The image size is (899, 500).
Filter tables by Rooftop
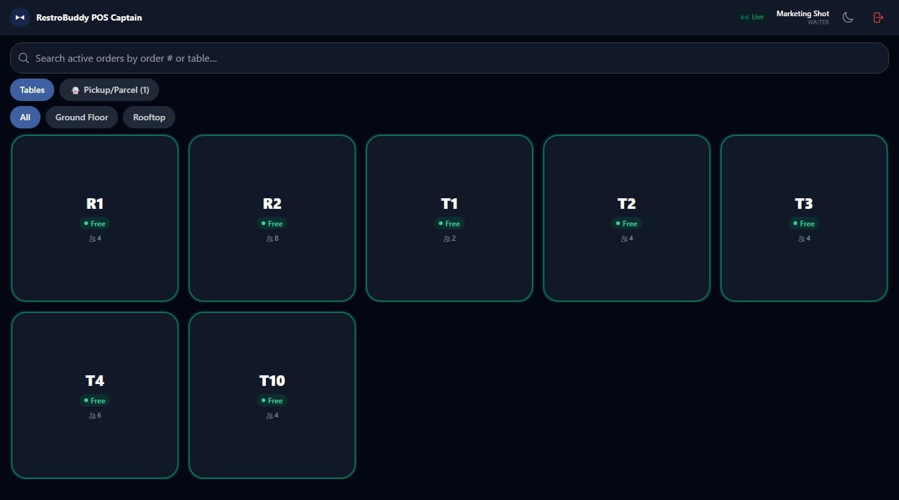click(149, 117)
